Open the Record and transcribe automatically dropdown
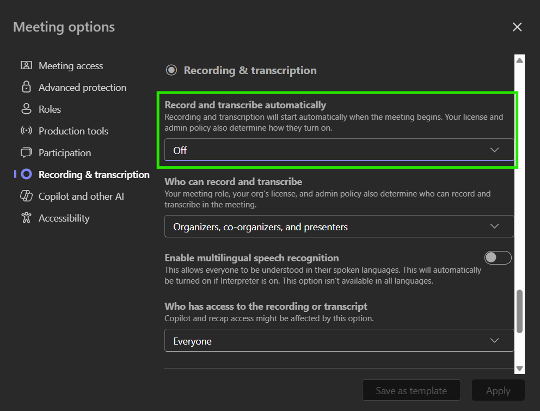This screenshot has height=411, width=540. [339, 150]
